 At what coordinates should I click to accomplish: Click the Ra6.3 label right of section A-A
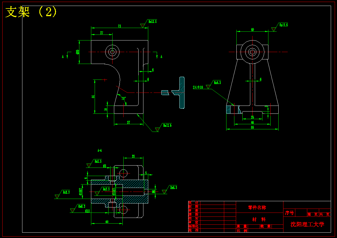click(x=174, y=188)
